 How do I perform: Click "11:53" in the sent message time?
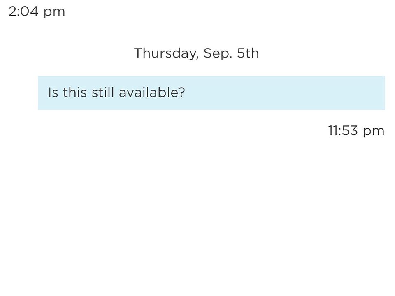(x=343, y=131)
